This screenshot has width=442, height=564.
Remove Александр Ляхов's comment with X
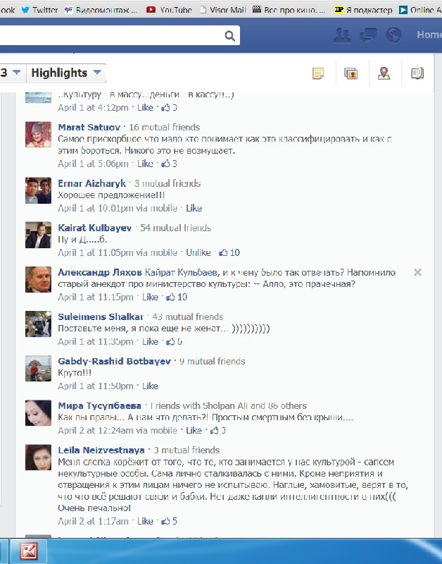[x=417, y=272]
